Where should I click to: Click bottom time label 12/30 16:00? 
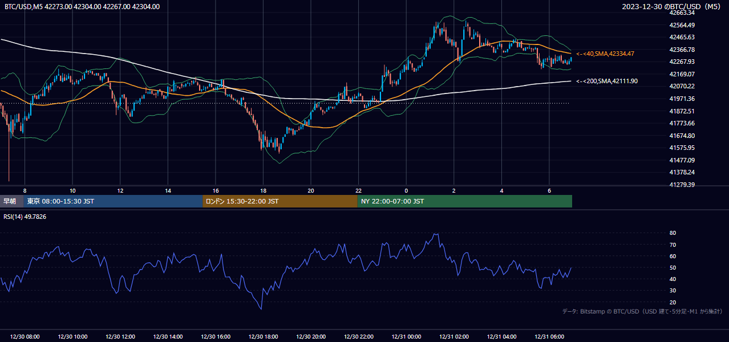click(x=215, y=337)
